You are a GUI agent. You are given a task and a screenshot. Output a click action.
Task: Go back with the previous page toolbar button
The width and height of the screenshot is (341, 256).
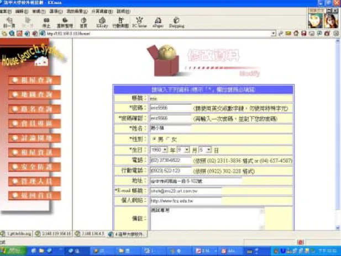(x=9, y=23)
